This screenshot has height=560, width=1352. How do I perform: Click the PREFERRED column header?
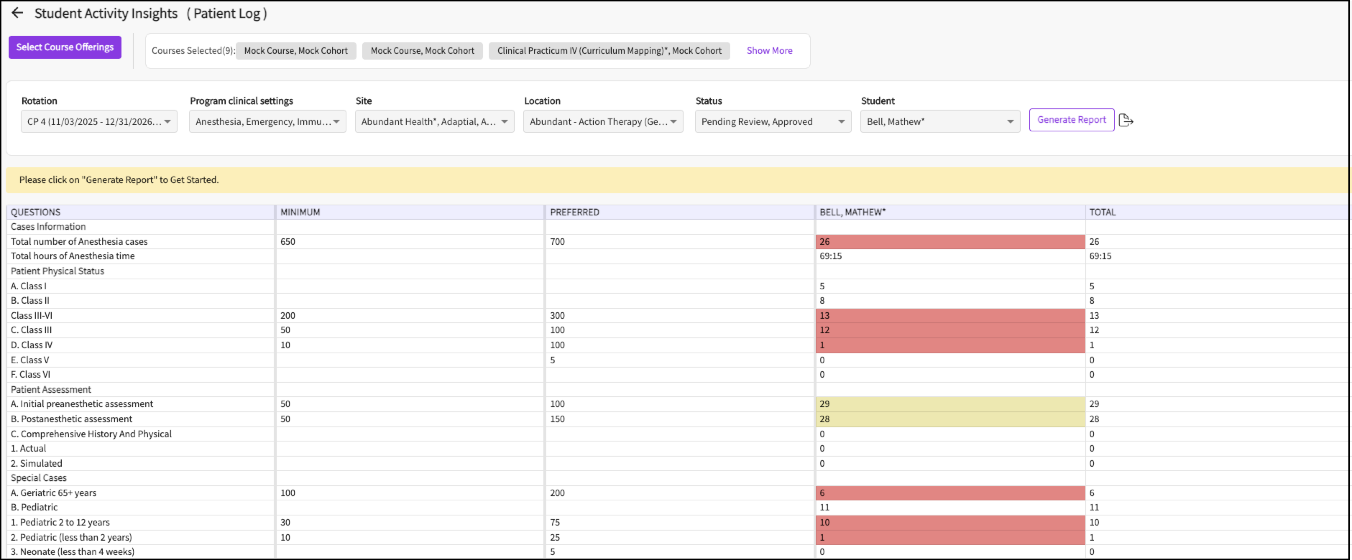pos(574,213)
